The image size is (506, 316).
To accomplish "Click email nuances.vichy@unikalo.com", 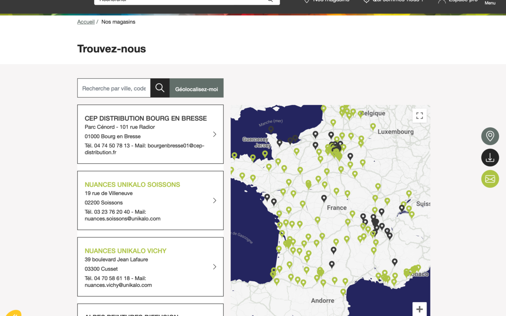I will click(118, 285).
